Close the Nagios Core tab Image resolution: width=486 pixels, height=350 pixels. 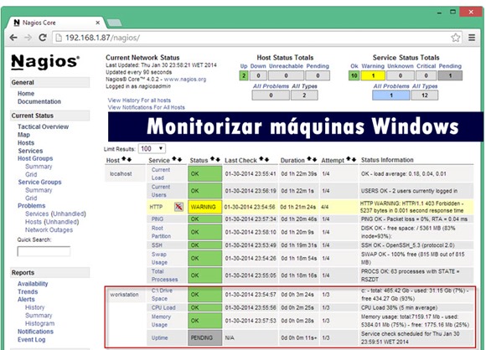[98, 23]
